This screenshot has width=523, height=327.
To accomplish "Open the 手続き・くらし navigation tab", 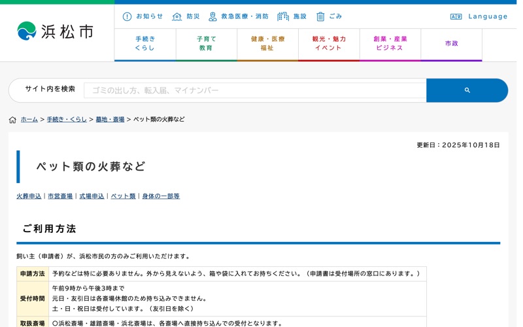I will (x=145, y=43).
